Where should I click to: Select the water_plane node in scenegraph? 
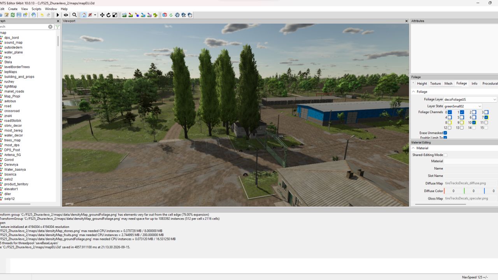(14, 52)
